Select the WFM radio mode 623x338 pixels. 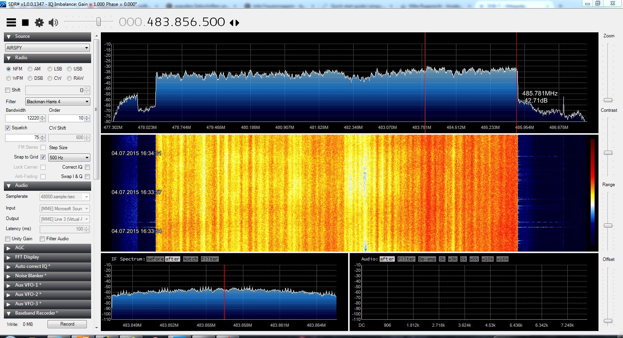(x=9, y=78)
